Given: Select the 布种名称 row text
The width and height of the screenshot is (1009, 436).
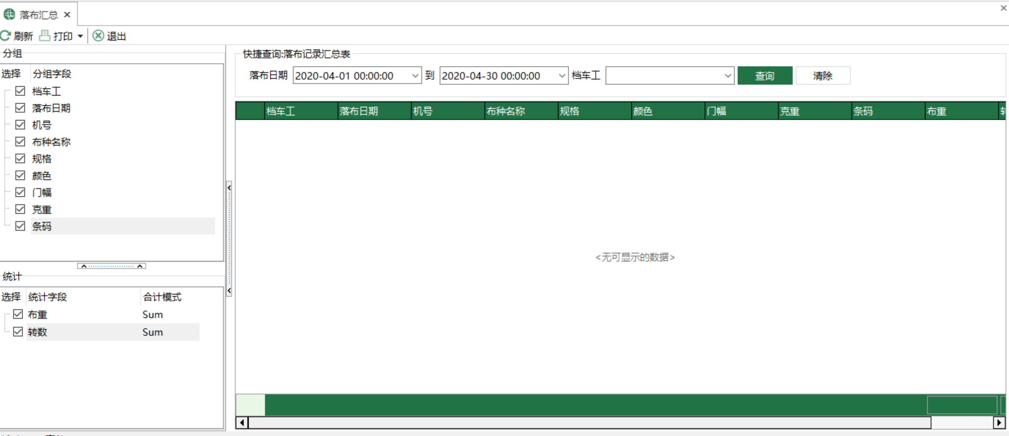Looking at the screenshot, I should pyautogui.click(x=51, y=142).
